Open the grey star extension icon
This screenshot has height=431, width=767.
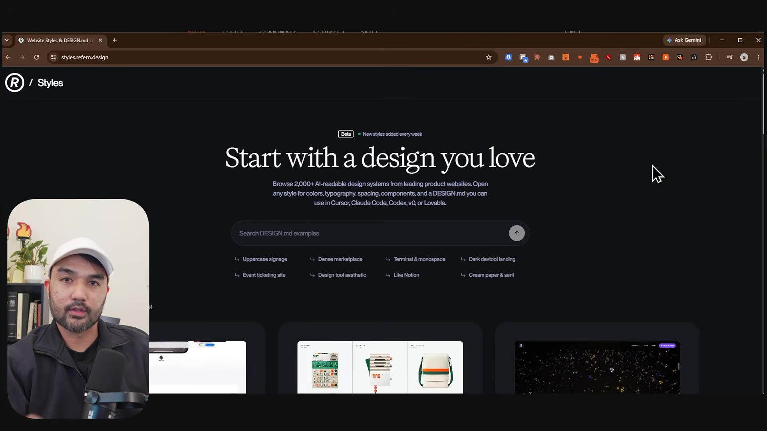(622, 57)
